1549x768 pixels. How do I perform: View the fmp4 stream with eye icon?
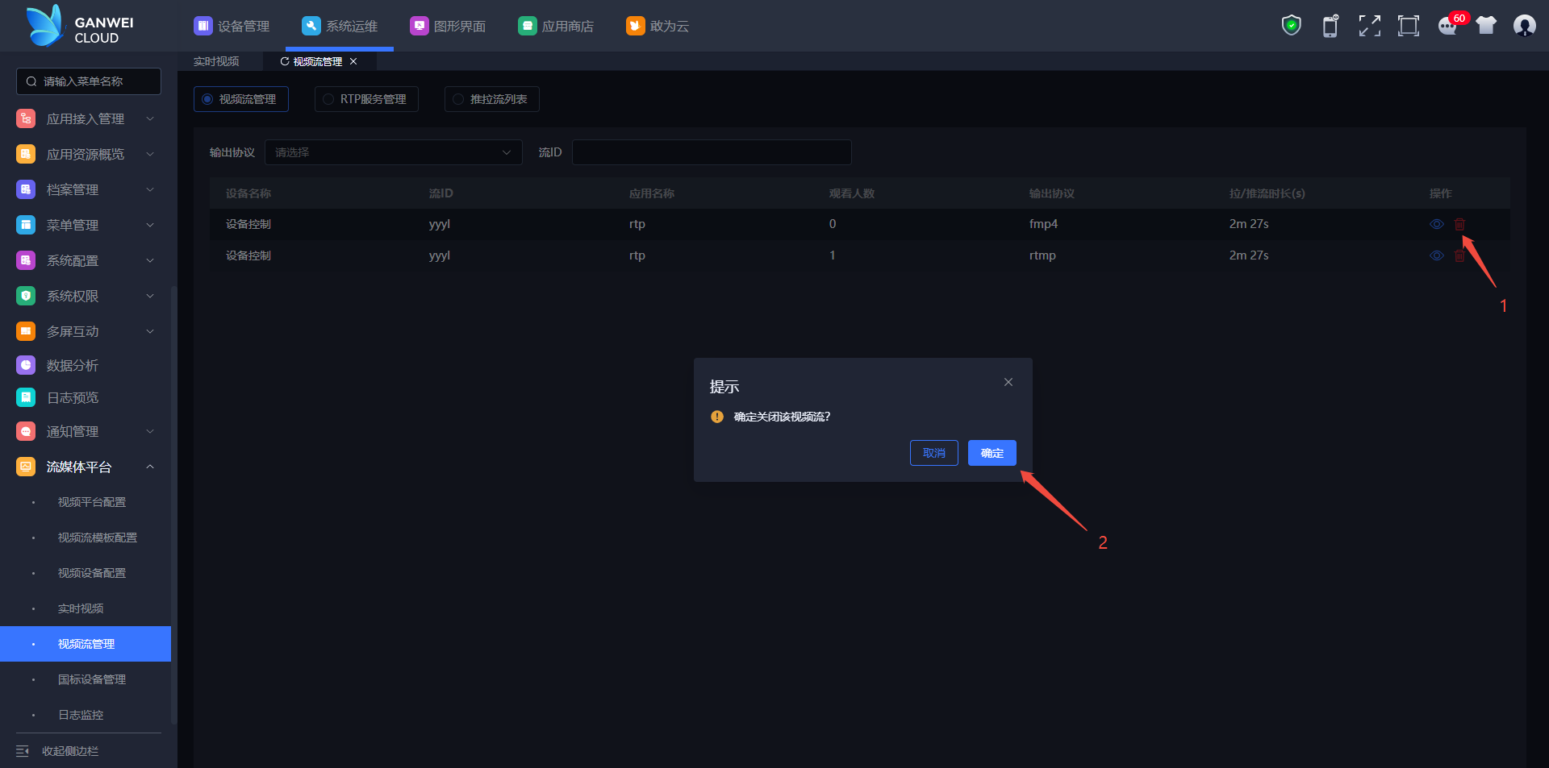[x=1437, y=224]
